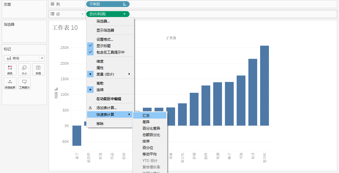The image size is (339, 173).
Task: Click the sort icon beside the 利润 axis
Action: click(x=56, y=89)
